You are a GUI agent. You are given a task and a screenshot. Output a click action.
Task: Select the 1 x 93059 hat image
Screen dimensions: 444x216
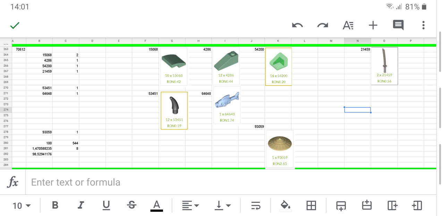click(280, 149)
